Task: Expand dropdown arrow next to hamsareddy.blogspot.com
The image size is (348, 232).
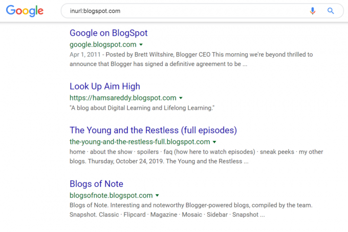Action: pyautogui.click(x=181, y=98)
